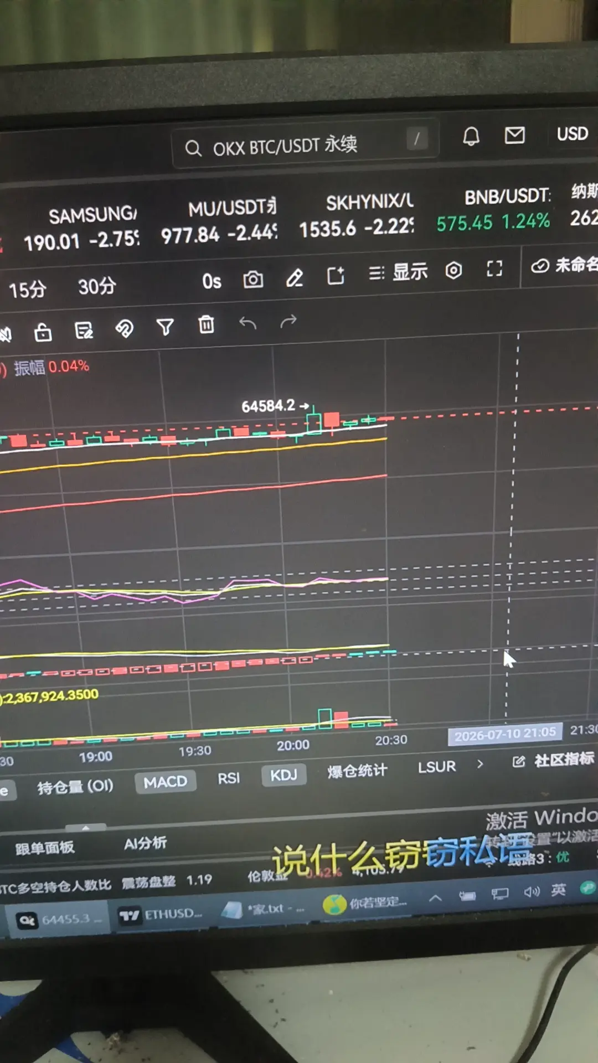
Task: Open the drawing notes edit icon
Action: (x=84, y=331)
